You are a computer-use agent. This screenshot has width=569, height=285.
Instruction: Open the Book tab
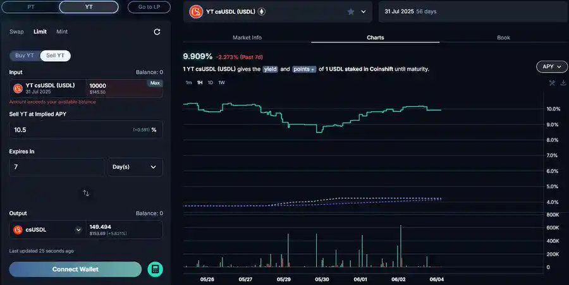tap(503, 37)
